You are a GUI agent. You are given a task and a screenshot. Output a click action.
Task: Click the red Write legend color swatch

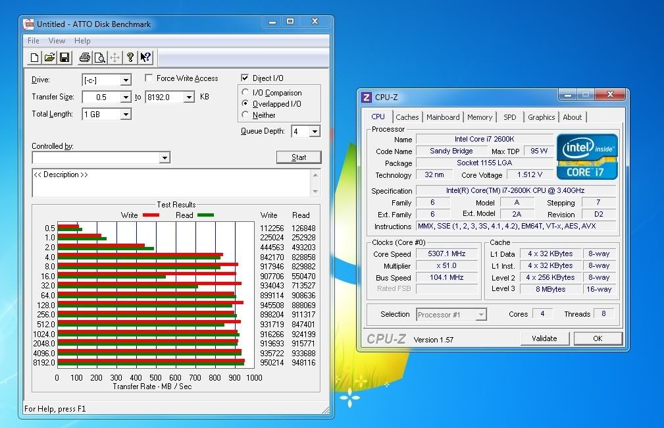(x=151, y=215)
